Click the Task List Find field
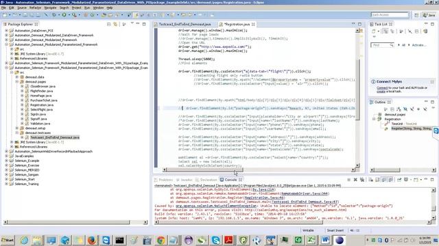Screen dimensions: 439x246 tap(383, 45)
